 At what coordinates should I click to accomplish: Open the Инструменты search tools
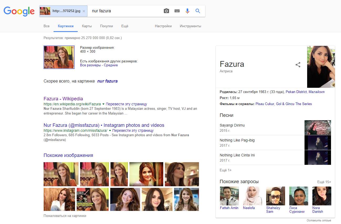(190, 26)
